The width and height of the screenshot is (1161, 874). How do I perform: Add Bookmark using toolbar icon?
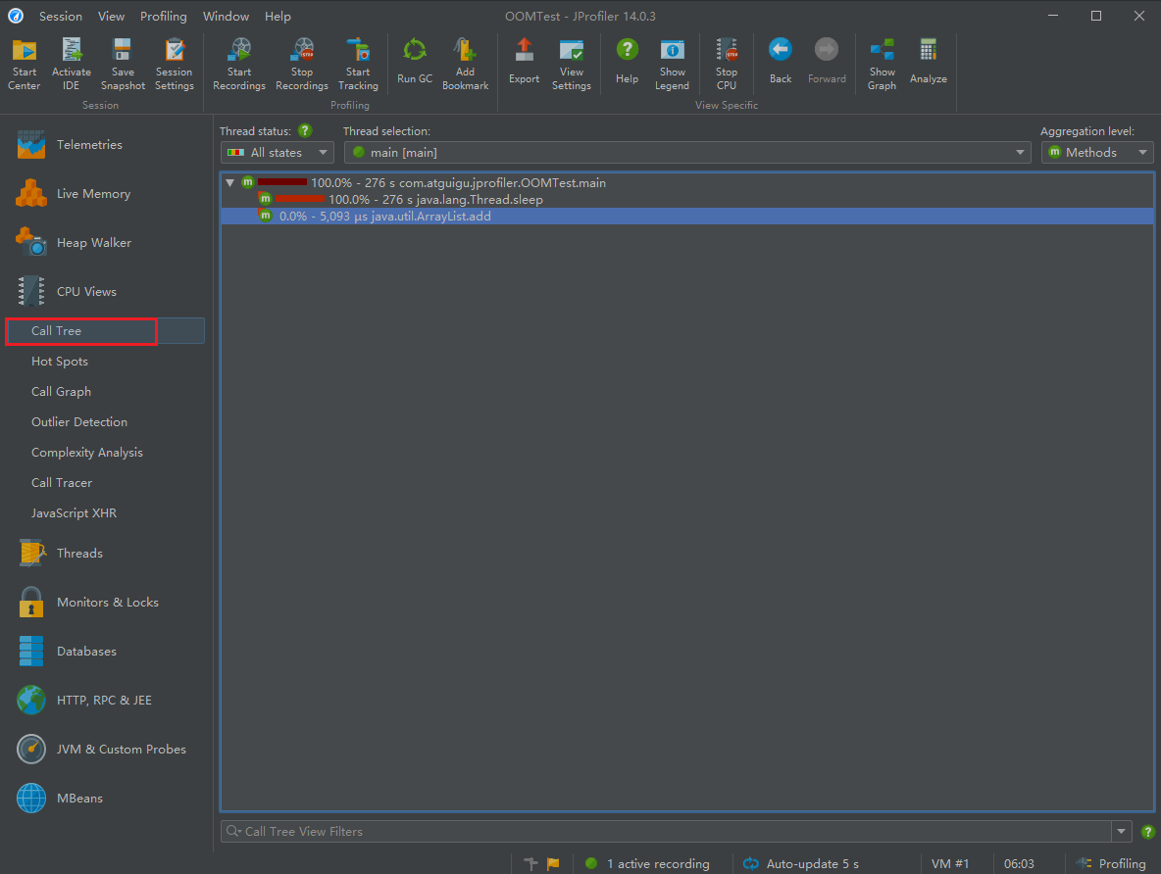coord(465,65)
